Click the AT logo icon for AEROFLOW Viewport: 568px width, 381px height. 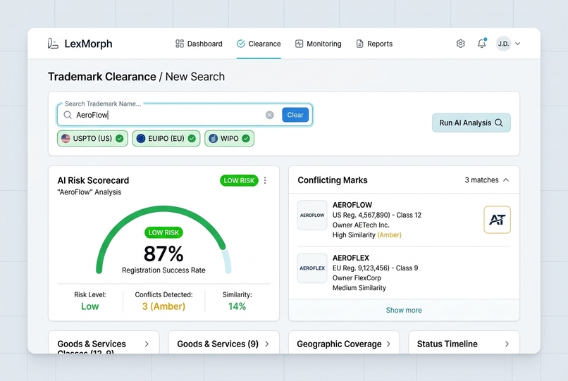pos(497,220)
